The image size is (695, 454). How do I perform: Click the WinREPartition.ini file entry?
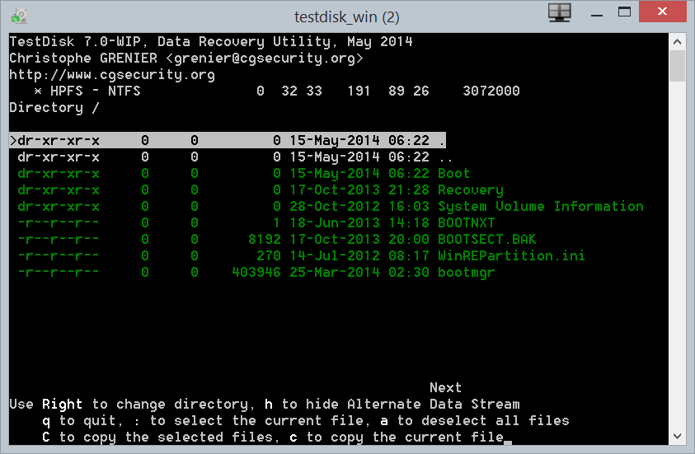(x=511, y=256)
